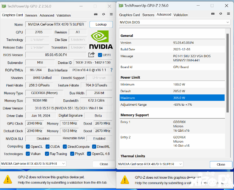Toggle the Ray Tracing checkbox

pyautogui.click(x=47, y=154)
